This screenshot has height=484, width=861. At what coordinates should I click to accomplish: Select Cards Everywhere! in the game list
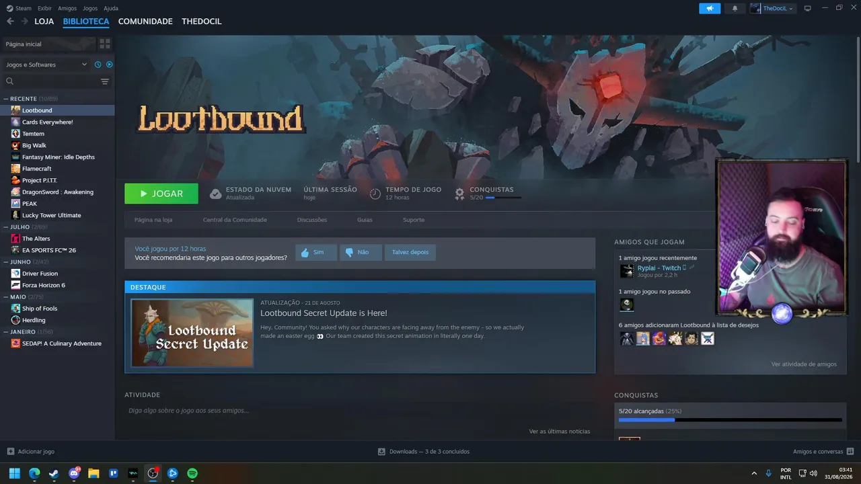pyautogui.click(x=57, y=122)
